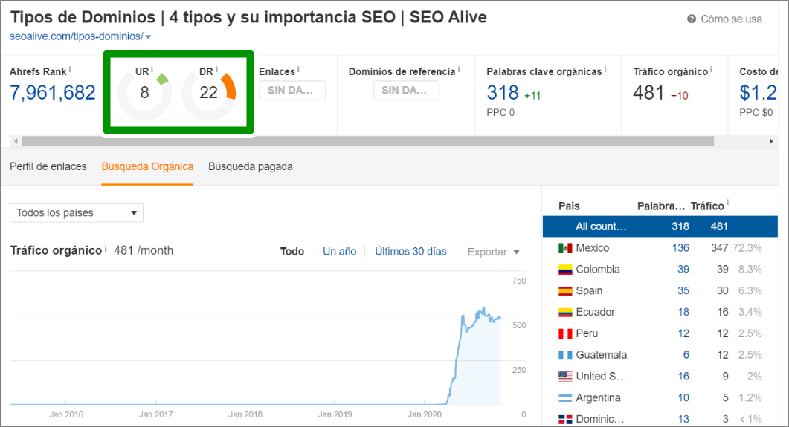Viewport: 789px width, 427px height.
Task: Switch to the Búsqueda pagada tab
Action: pos(251,166)
